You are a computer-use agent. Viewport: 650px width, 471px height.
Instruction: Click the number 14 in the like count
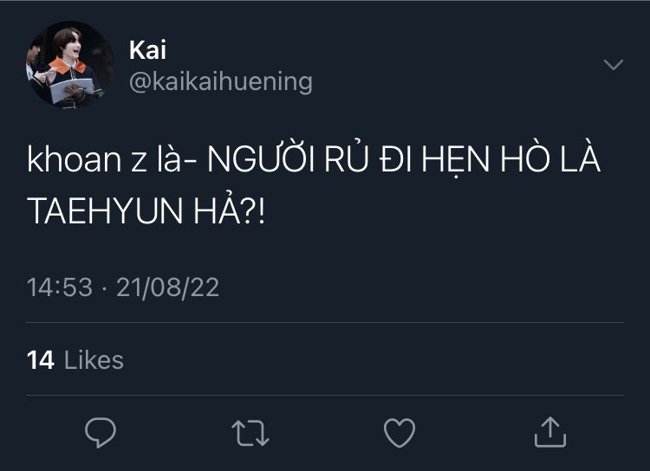click(x=41, y=359)
